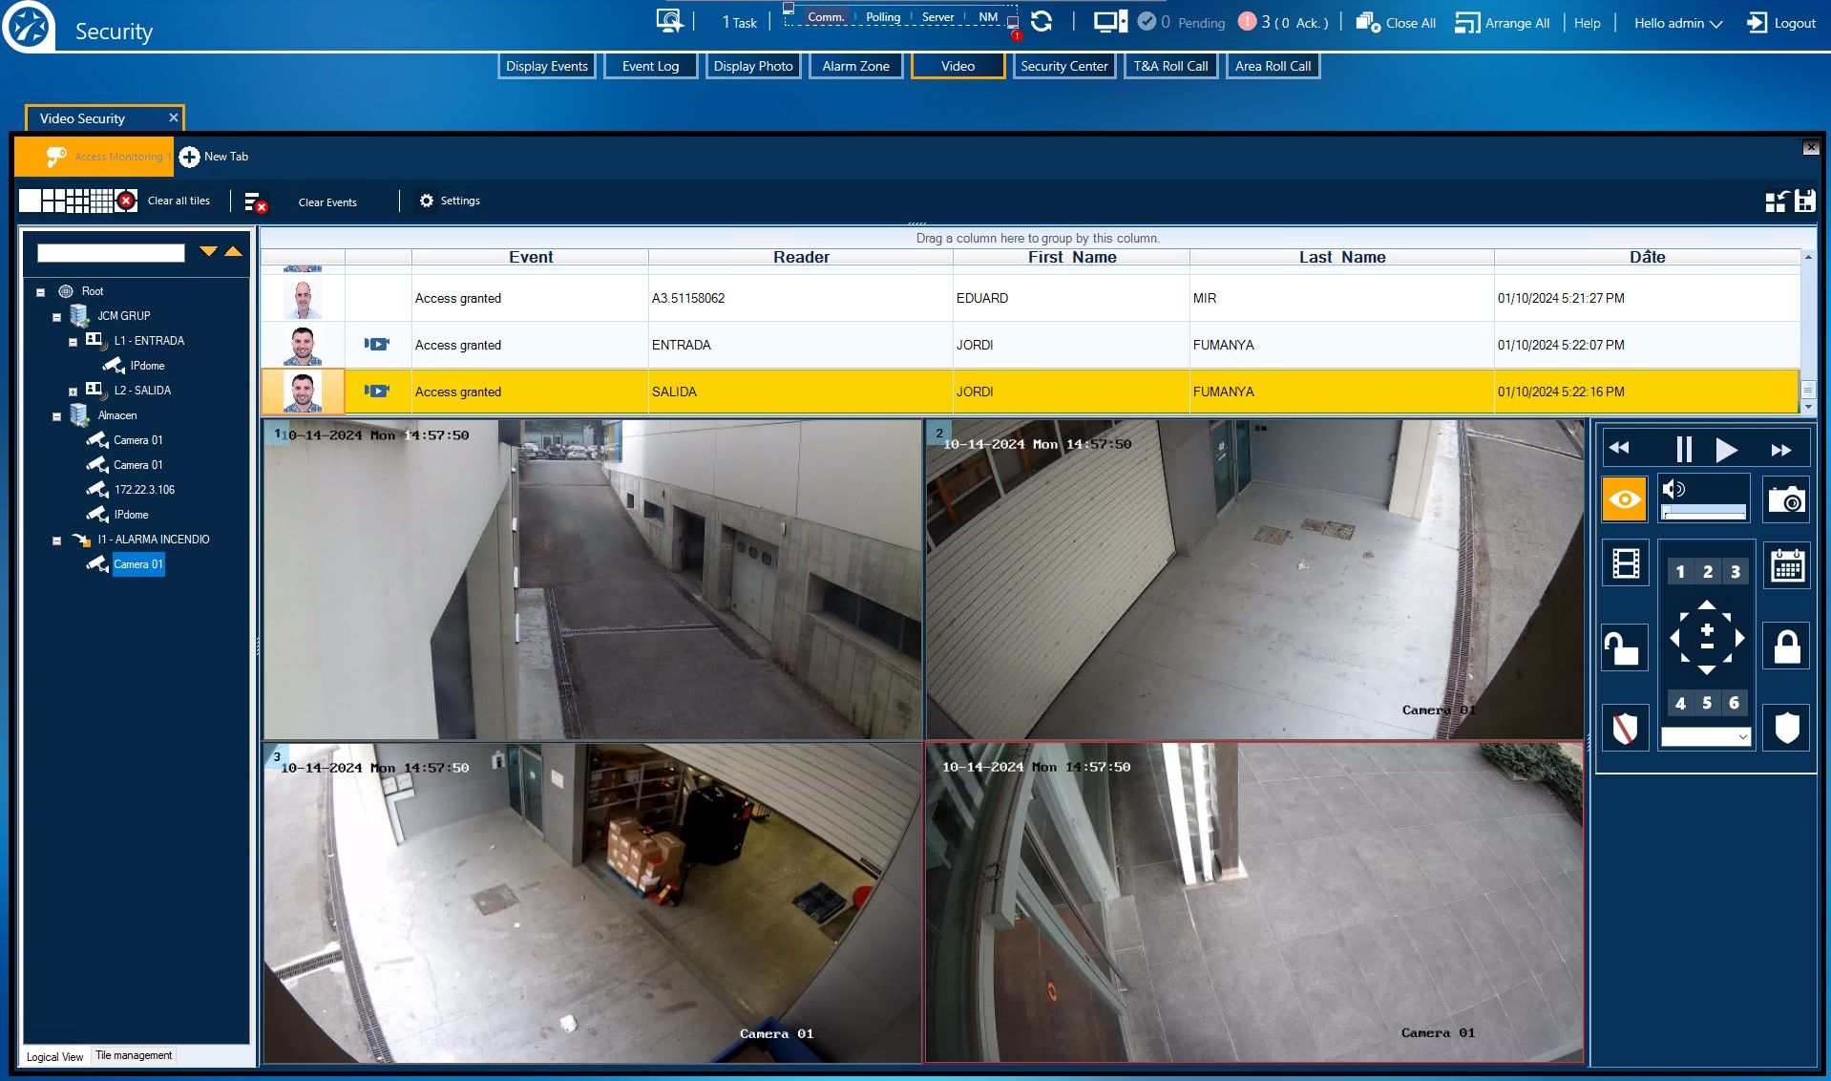Open the PTZ preset dropdown below 4 5 6
This screenshot has width=1831, height=1081.
(x=1706, y=736)
